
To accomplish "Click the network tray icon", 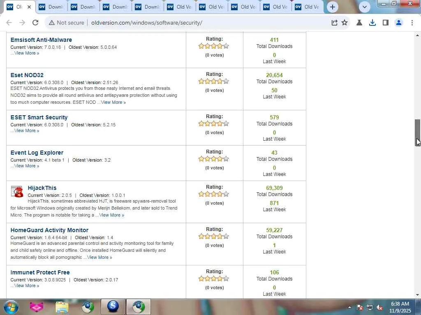I will coord(370,308).
